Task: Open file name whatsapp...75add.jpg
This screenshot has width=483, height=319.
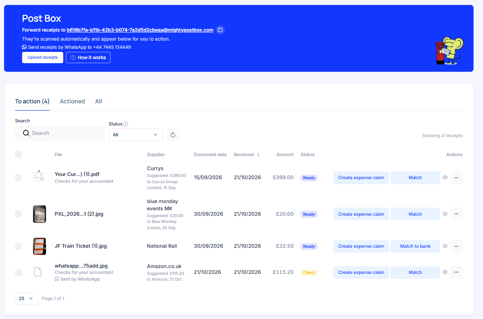Action: (81, 266)
